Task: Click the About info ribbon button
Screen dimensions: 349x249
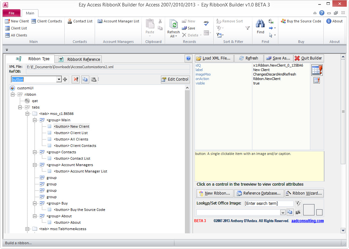Action: pyautogui.click(x=334, y=21)
